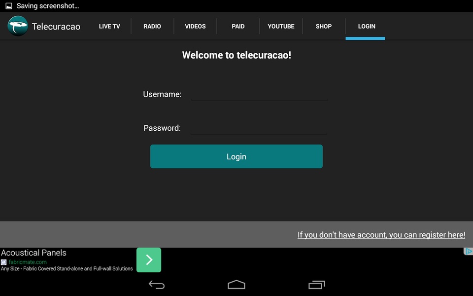The height and width of the screenshot is (296, 473).
Task: Tap the fabricmate.com favicon in ad
Action: pyautogui.click(x=3, y=262)
